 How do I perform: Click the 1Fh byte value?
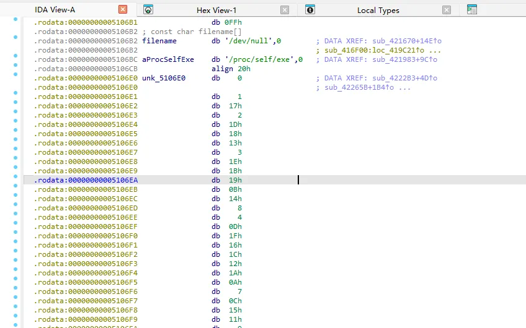235,236
